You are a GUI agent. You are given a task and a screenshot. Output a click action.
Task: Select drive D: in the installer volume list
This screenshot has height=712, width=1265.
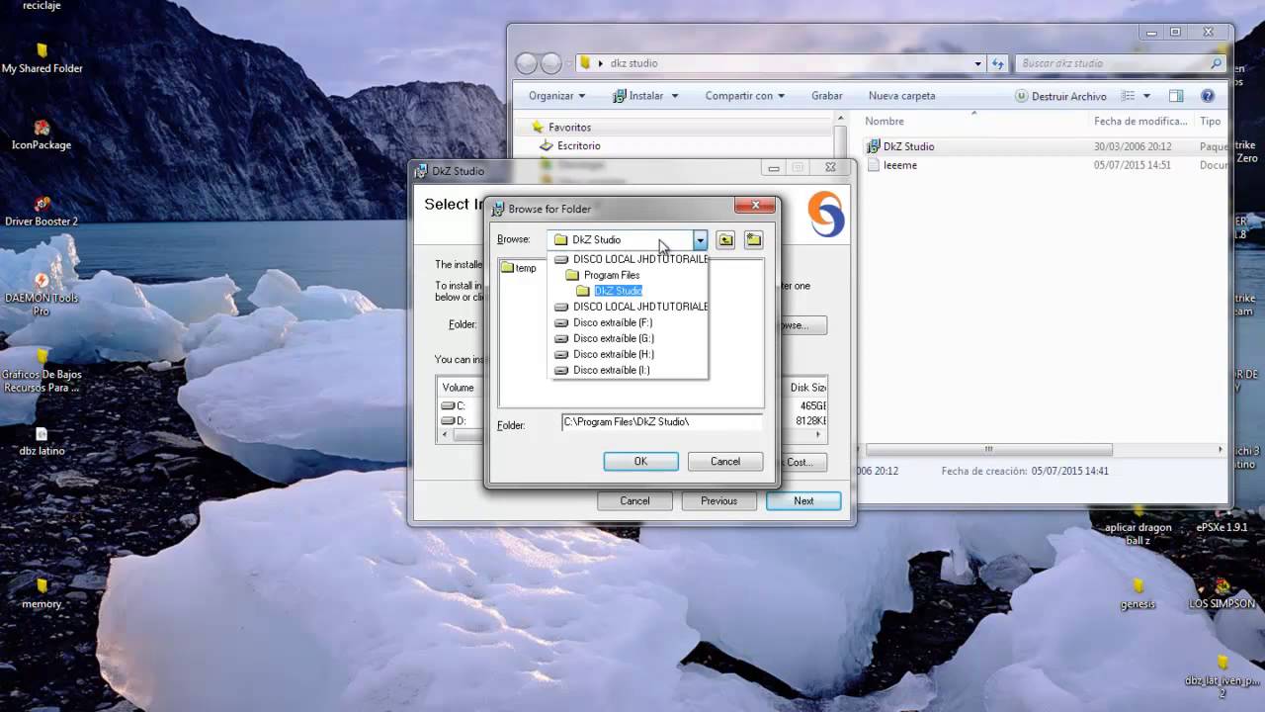pos(454,420)
